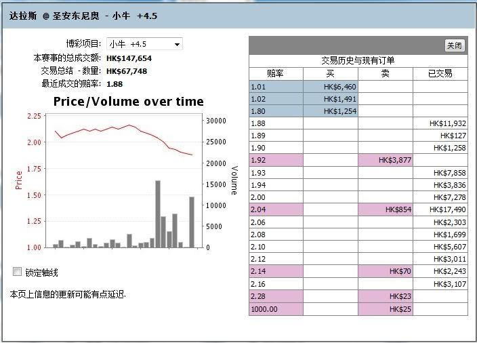
Task: Click the 赔率 column header
Action: click(275, 73)
